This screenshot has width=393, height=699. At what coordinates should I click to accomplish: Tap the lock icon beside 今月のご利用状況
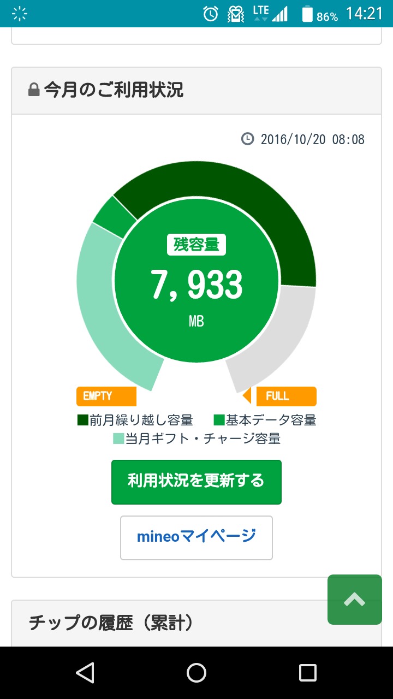(34, 90)
